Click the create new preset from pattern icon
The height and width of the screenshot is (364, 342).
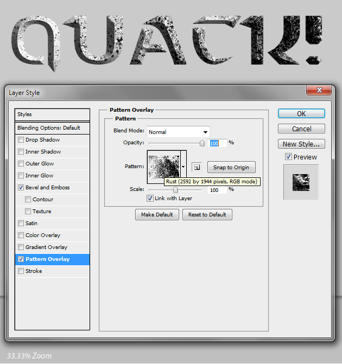(197, 168)
